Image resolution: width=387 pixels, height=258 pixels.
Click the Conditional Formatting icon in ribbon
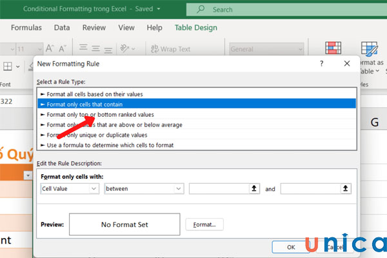coord(333,50)
